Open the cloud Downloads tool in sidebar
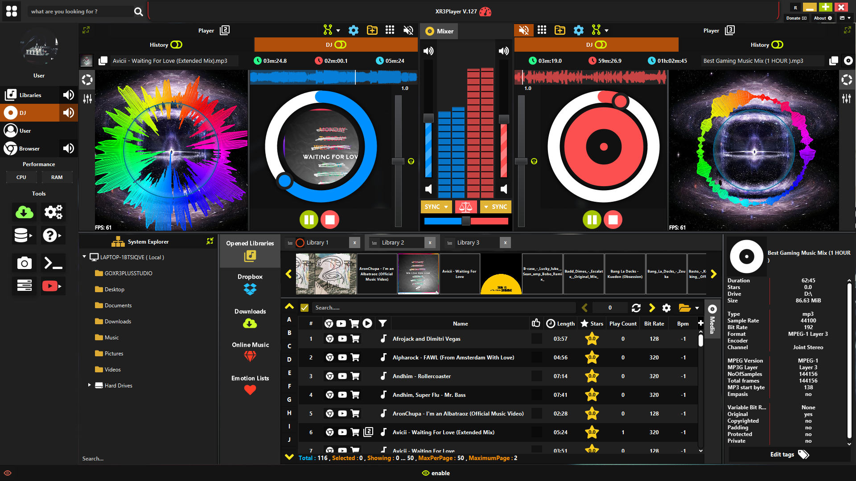This screenshot has height=481, width=856. [x=24, y=212]
